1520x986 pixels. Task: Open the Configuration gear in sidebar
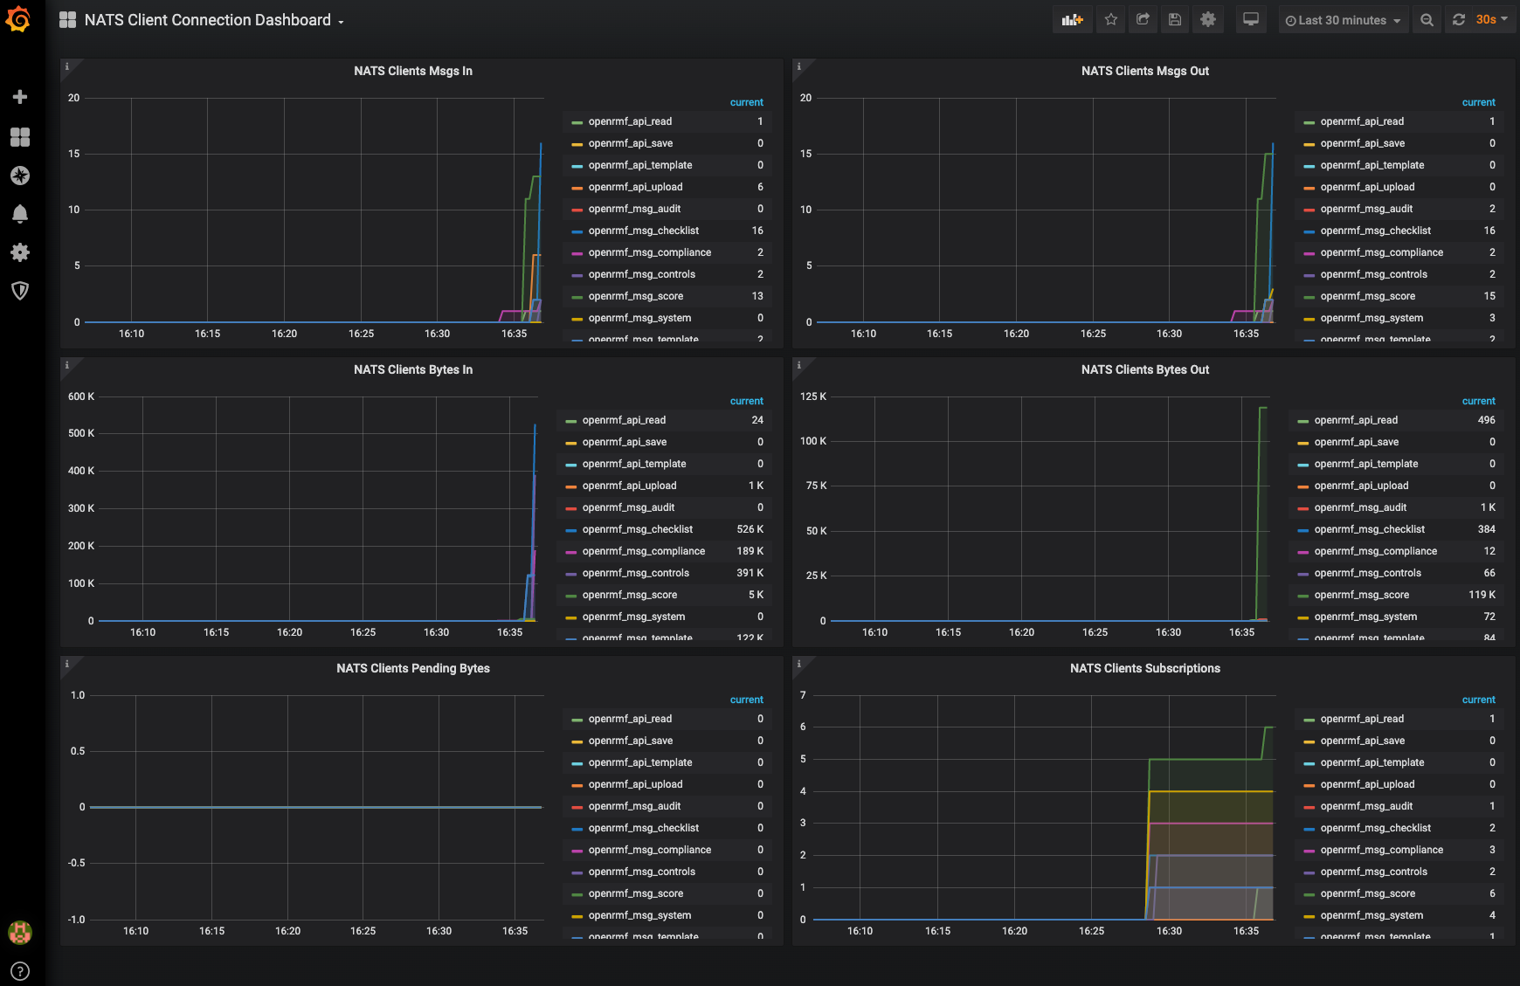click(20, 252)
